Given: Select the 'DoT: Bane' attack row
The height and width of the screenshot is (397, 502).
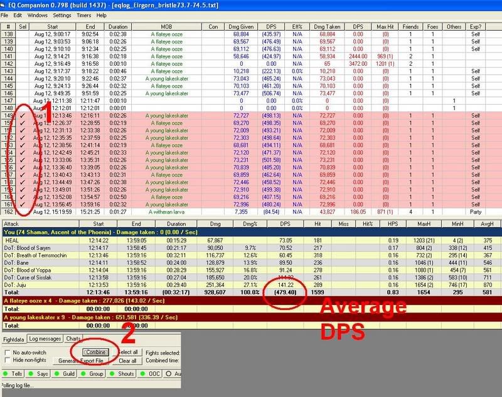Looking at the screenshot, I should tap(252, 262).
